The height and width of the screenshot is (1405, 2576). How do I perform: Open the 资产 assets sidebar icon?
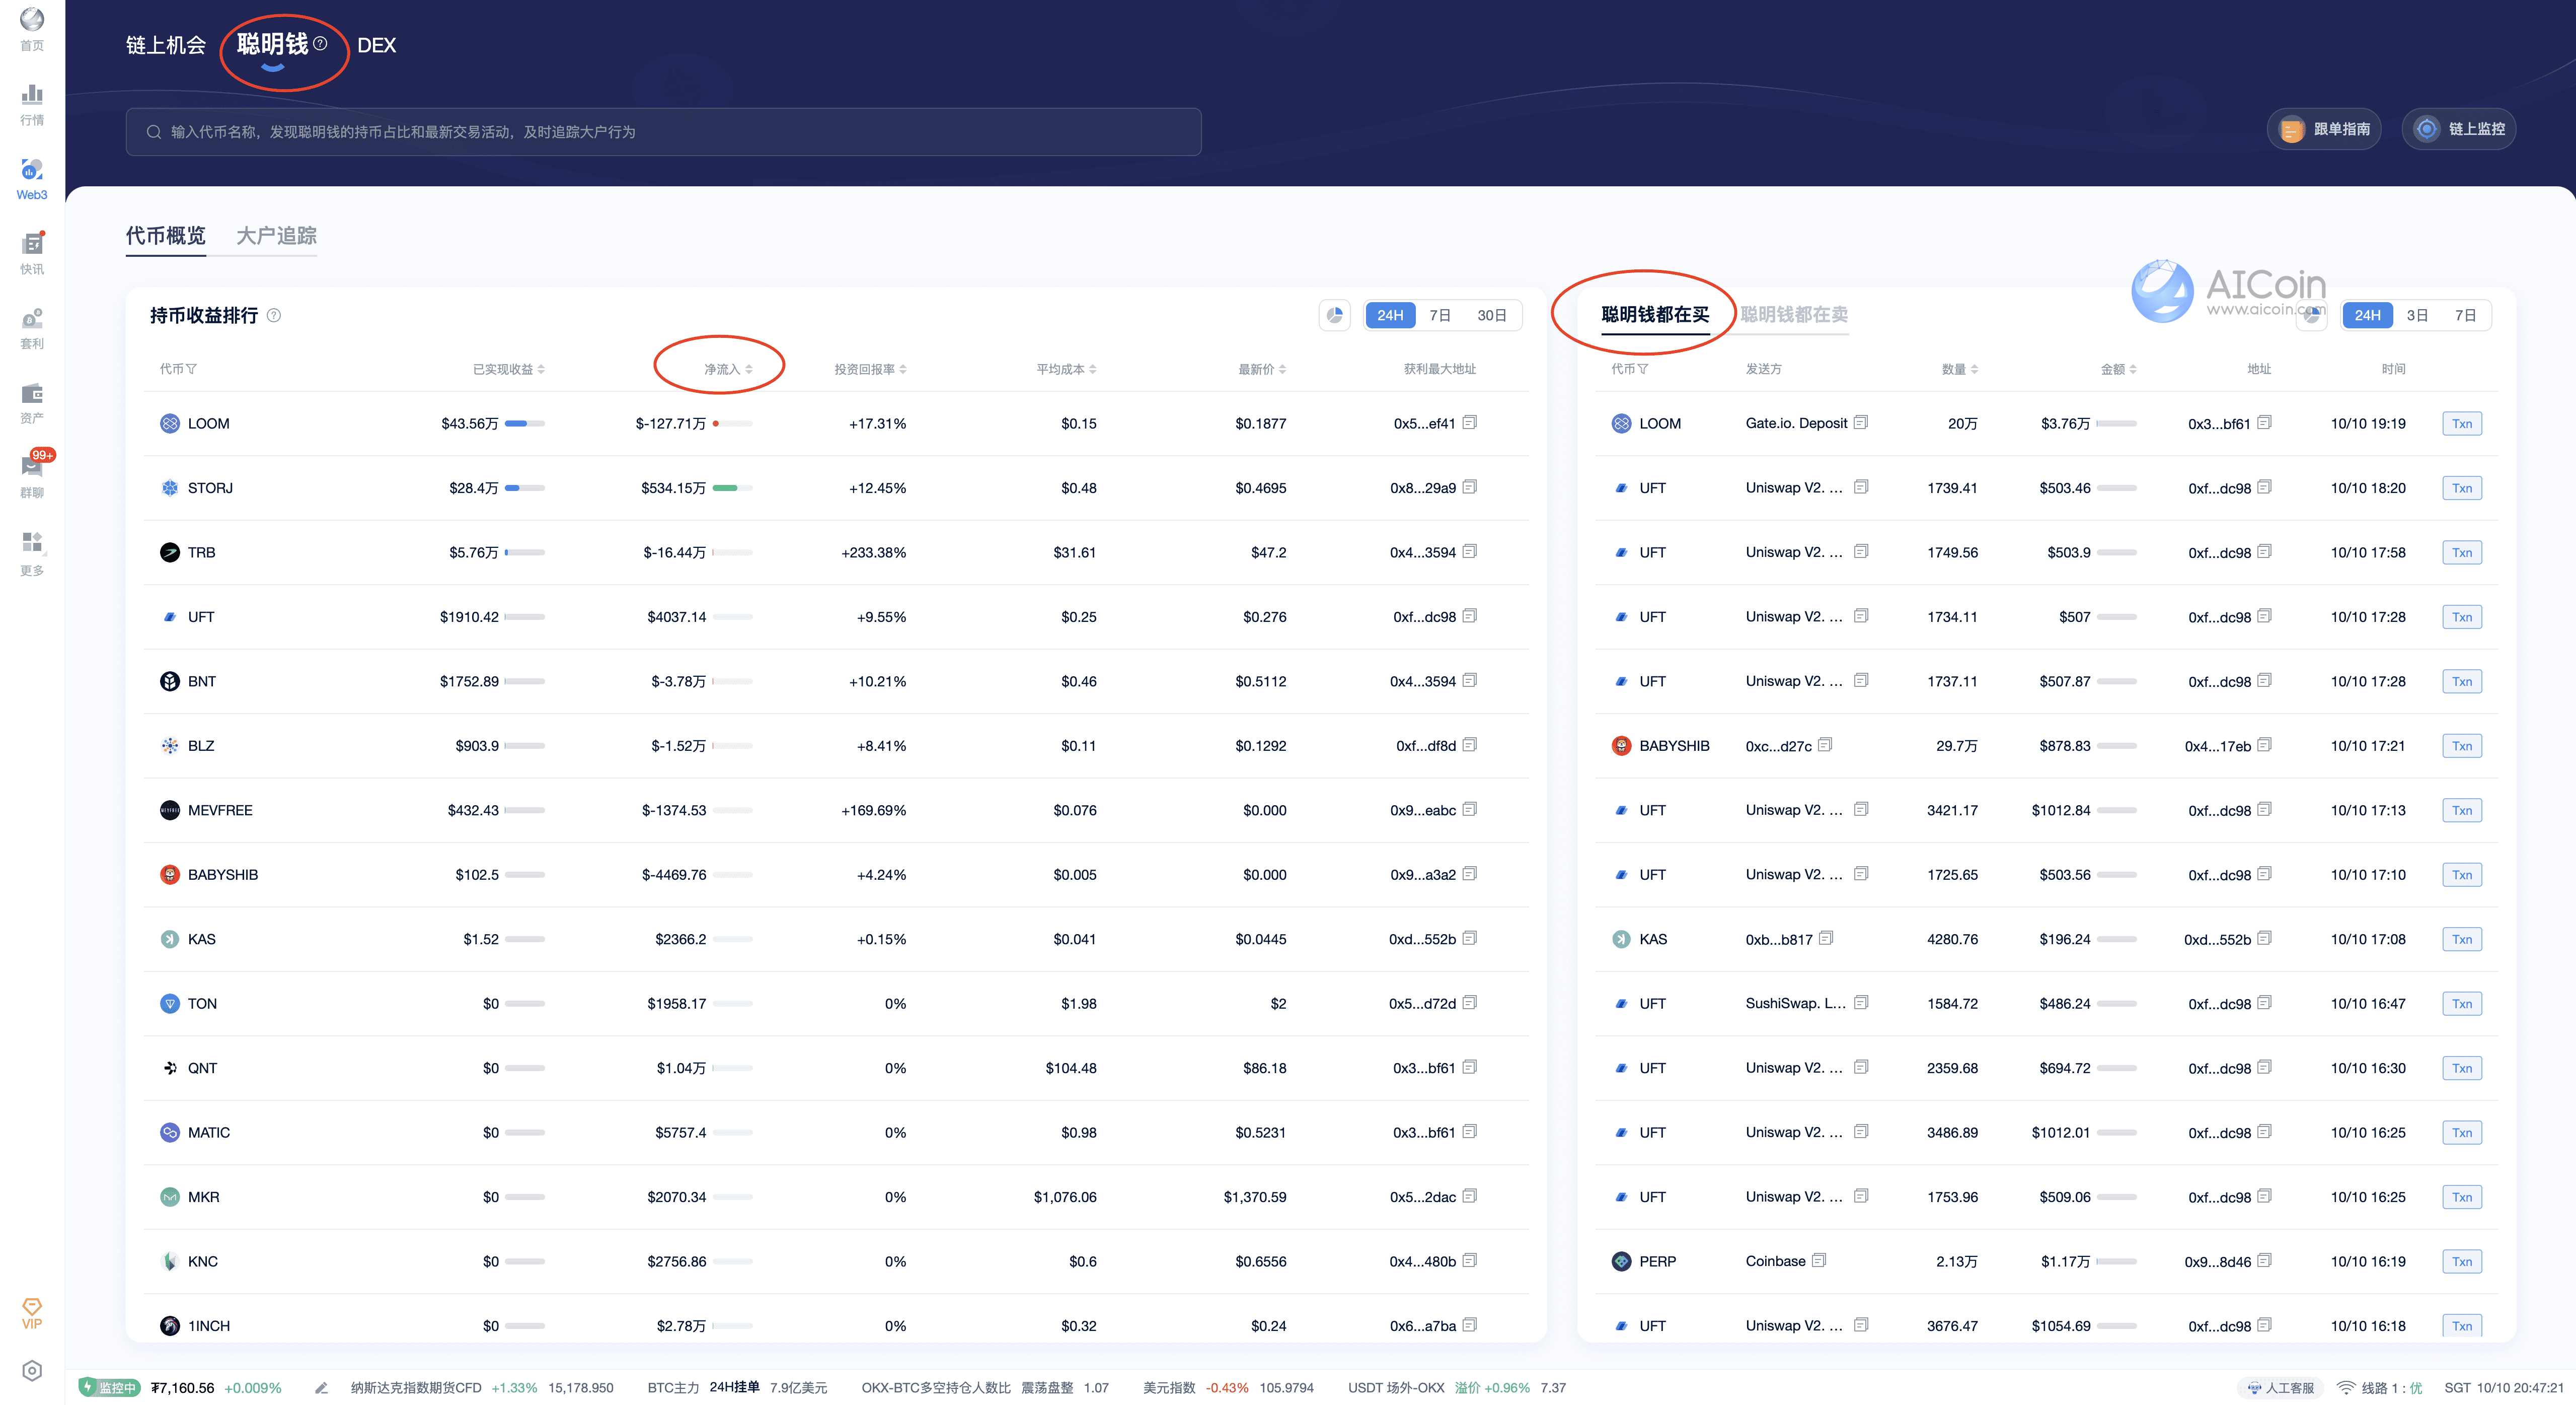[32, 402]
